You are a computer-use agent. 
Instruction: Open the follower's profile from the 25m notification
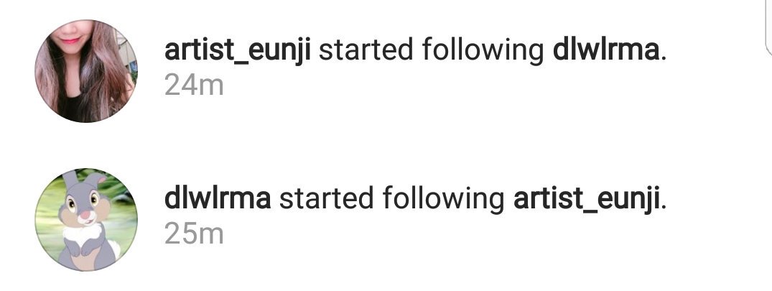pyautogui.click(x=218, y=198)
